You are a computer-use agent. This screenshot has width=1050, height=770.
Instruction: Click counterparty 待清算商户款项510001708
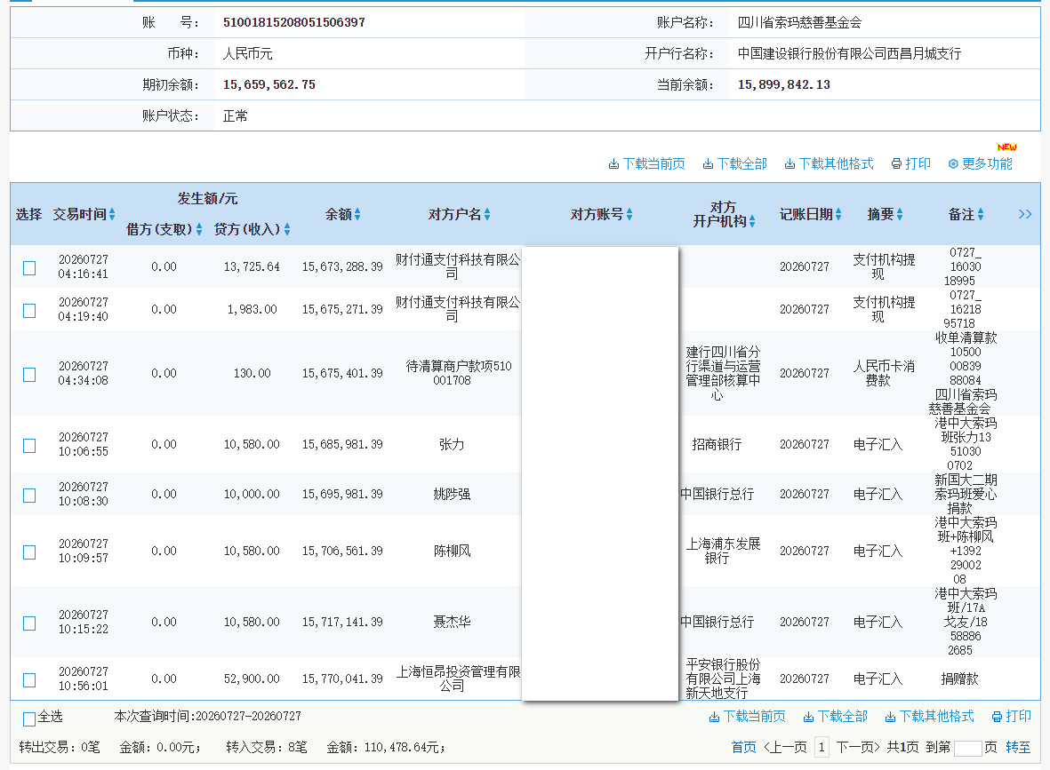tap(458, 373)
